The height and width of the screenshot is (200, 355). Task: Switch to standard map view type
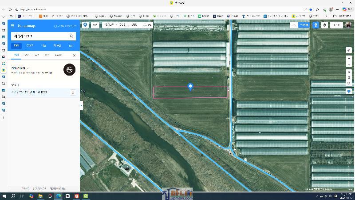[294, 25]
